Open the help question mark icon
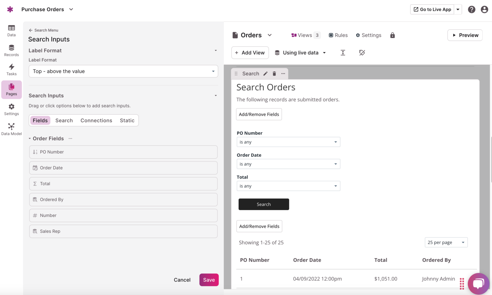Viewport: 492px width, 295px height. click(471, 10)
